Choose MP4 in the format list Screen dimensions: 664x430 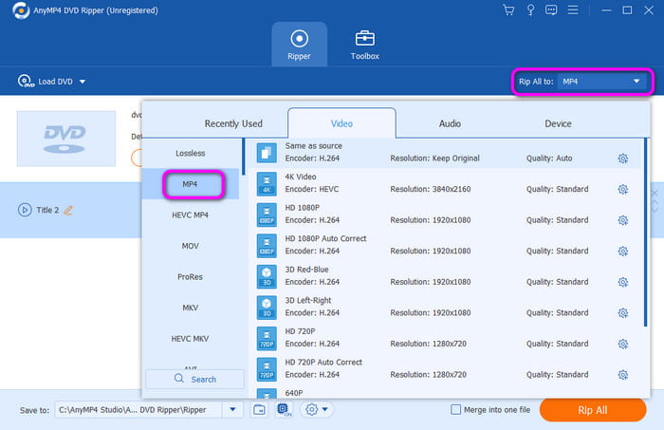[190, 184]
